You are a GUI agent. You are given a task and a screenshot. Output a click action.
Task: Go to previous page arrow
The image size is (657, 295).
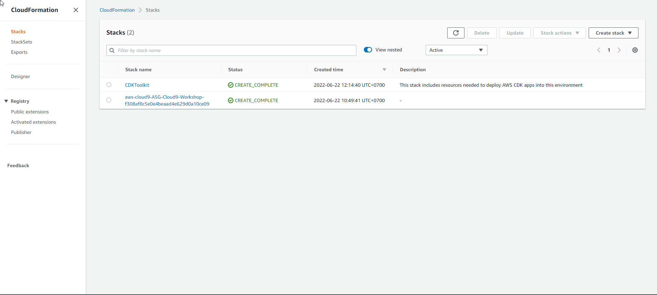pos(599,50)
